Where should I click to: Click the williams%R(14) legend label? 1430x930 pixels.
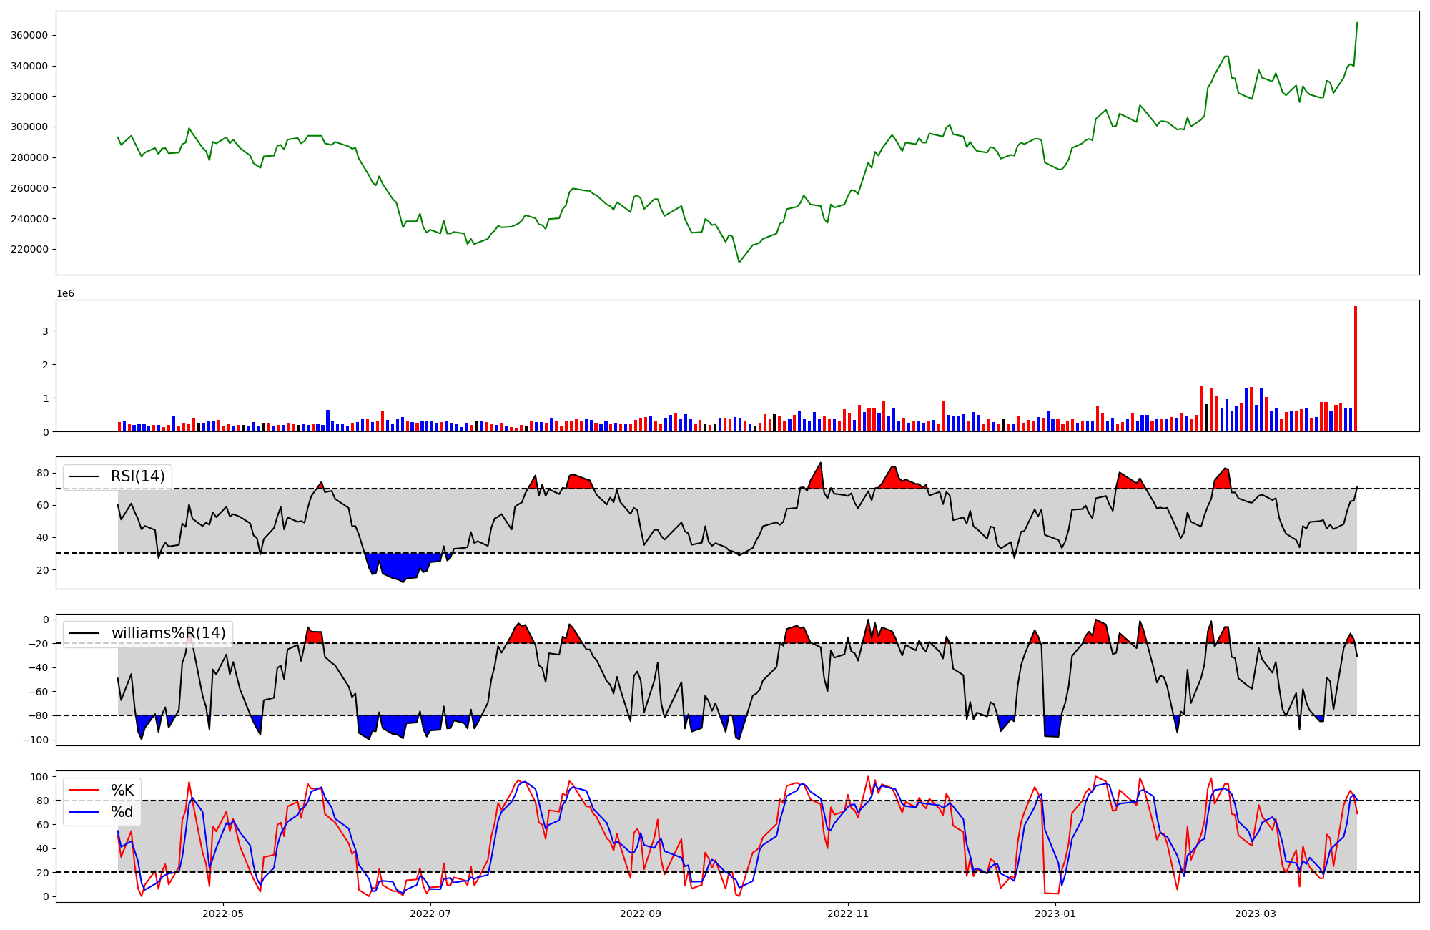click(168, 633)
